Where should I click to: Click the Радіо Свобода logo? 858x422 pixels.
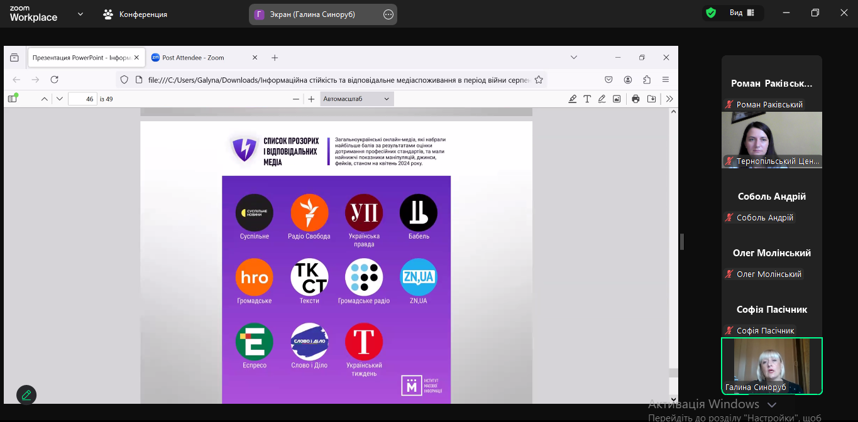coord(309,212)
